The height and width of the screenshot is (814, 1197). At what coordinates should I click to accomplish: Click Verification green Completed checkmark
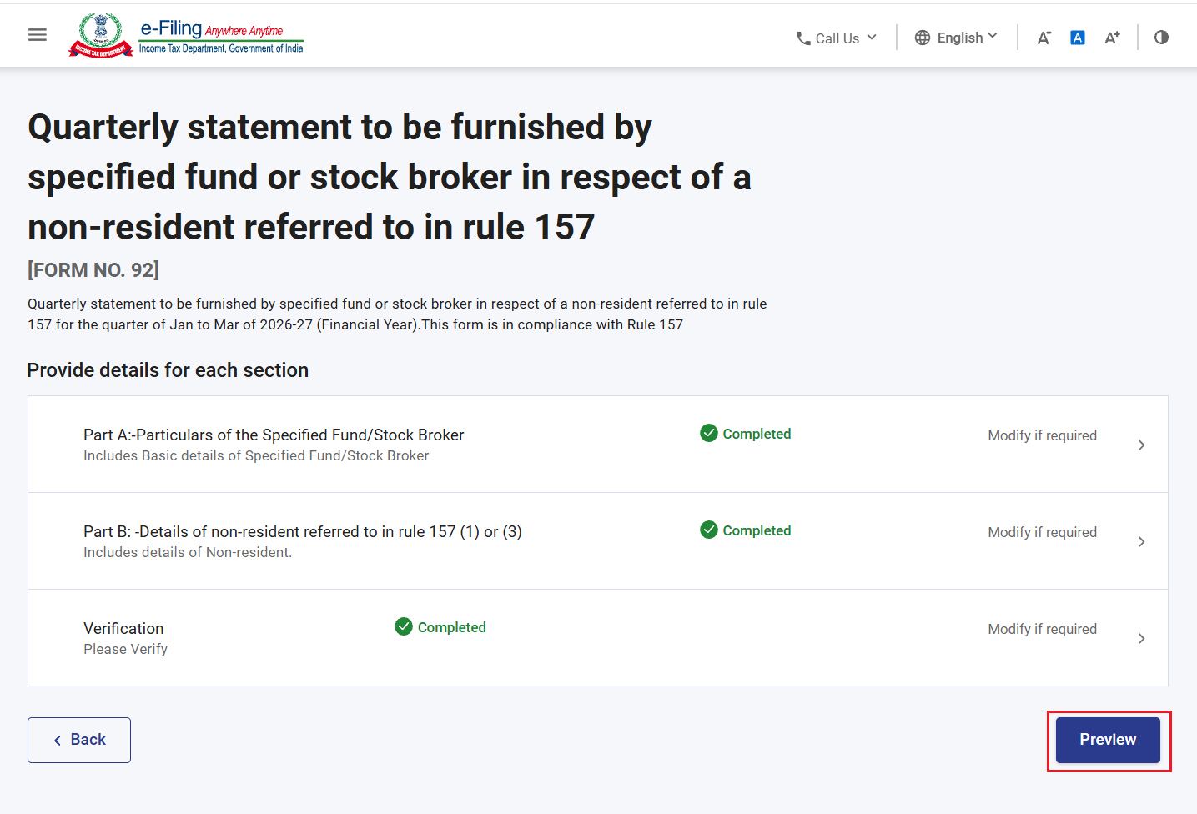click(x=404, y=626)
